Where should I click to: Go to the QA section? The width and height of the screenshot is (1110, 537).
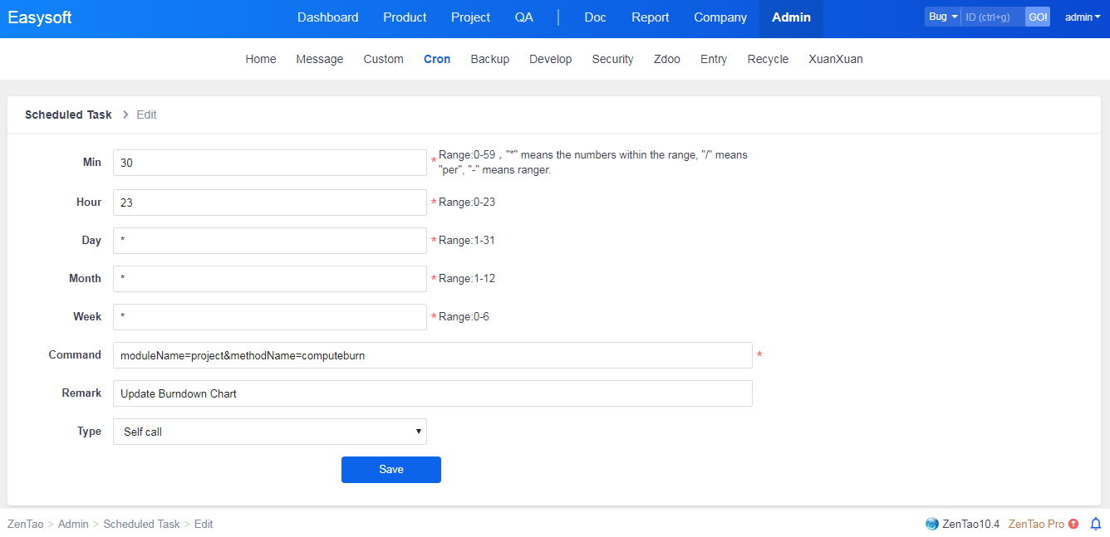[523, 17]
